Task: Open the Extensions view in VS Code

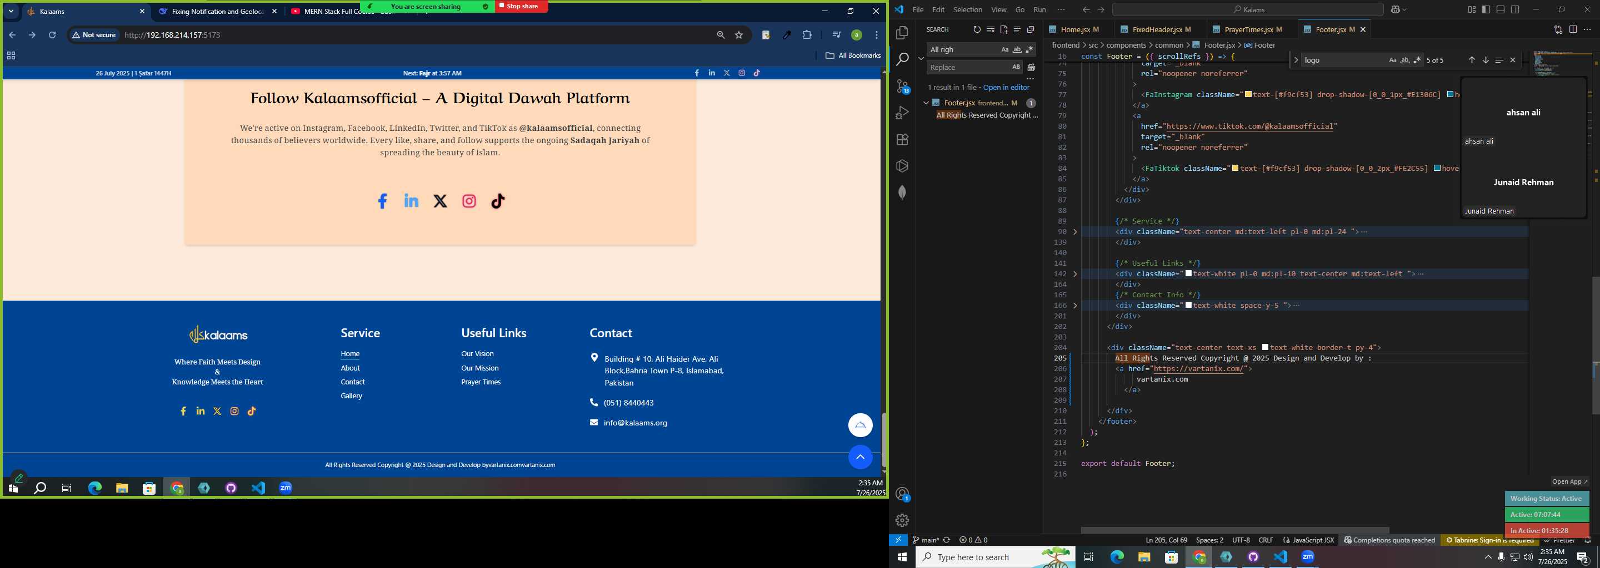Action: click(902, 140)
